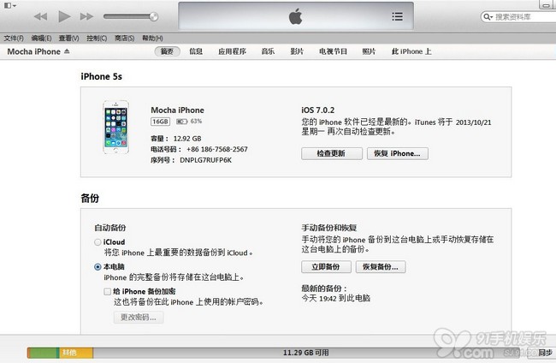
Task: Click the iPhone 5s device image
Action: 116,127
